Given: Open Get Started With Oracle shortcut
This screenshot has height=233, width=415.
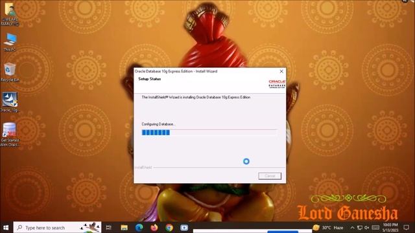Looking at the screenshot, I should click(x=10, y=135).
